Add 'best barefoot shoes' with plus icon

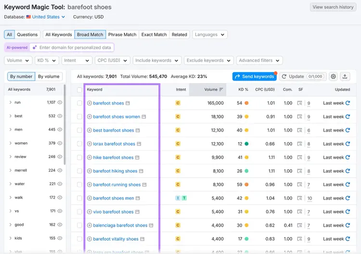click(x=90, y=130)
